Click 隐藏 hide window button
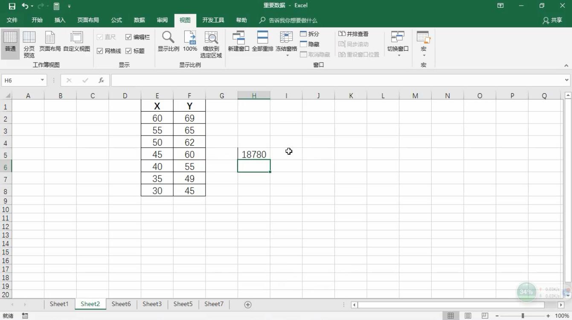Image resolution: width=572 pixels, height=320 pixels. pyautogui.click(x=310, y=44)
